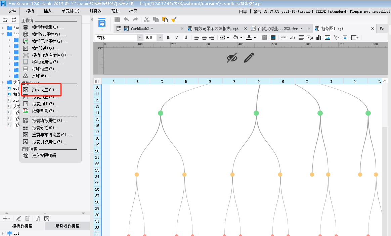
Task: Merge the selected cells
Action: [x=264, y=38]
